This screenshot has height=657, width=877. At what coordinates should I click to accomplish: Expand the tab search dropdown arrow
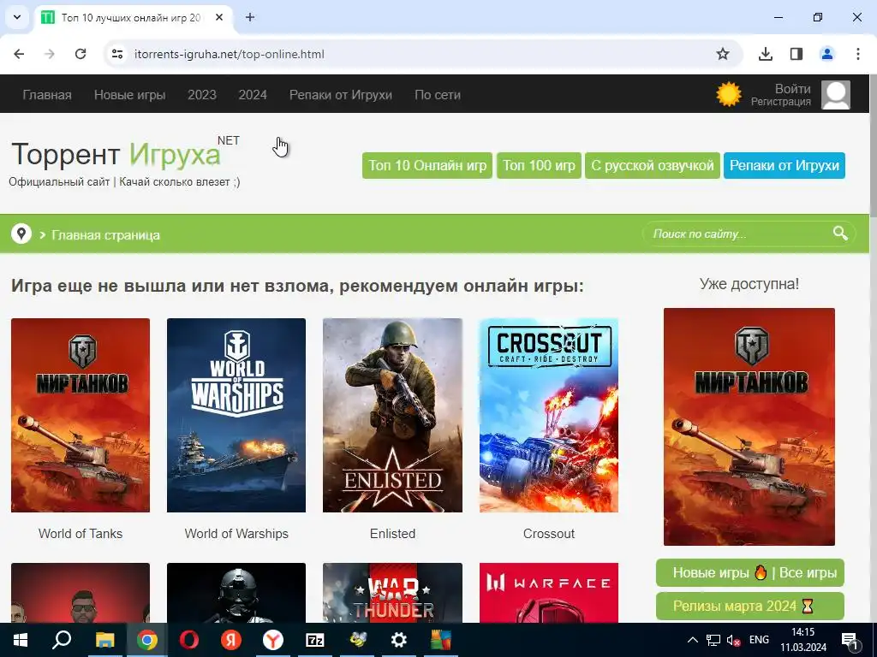point(17,17)
